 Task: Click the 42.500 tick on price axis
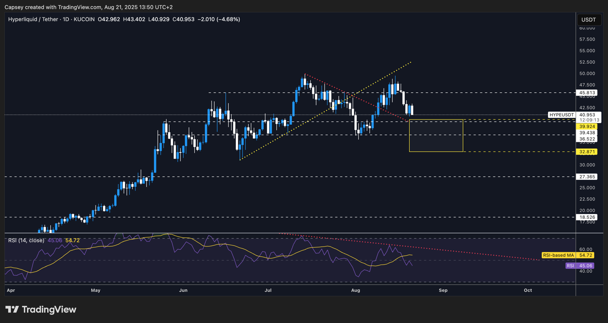tap(587, 108)
